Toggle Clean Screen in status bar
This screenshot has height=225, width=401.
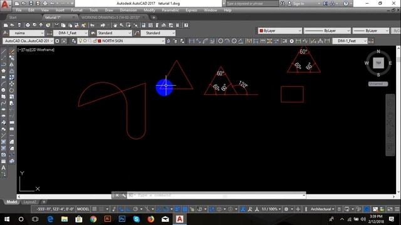click(x=390, y=209)
